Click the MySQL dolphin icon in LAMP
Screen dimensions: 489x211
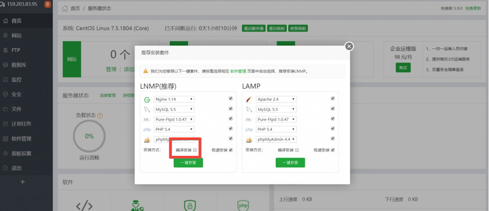click(x=249, y=109)
